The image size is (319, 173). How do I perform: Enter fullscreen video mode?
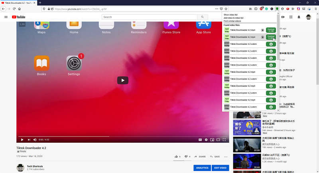(x=224, y=139)
